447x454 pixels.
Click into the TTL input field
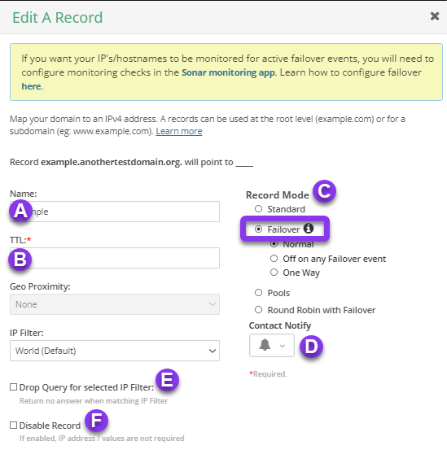pos(115,258)
